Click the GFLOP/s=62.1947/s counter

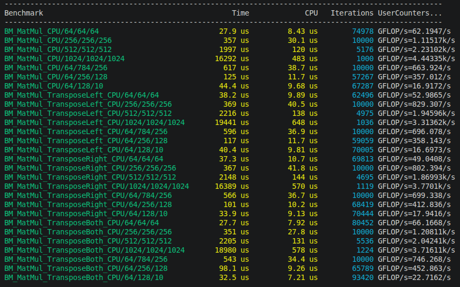(x=414, y=31)
